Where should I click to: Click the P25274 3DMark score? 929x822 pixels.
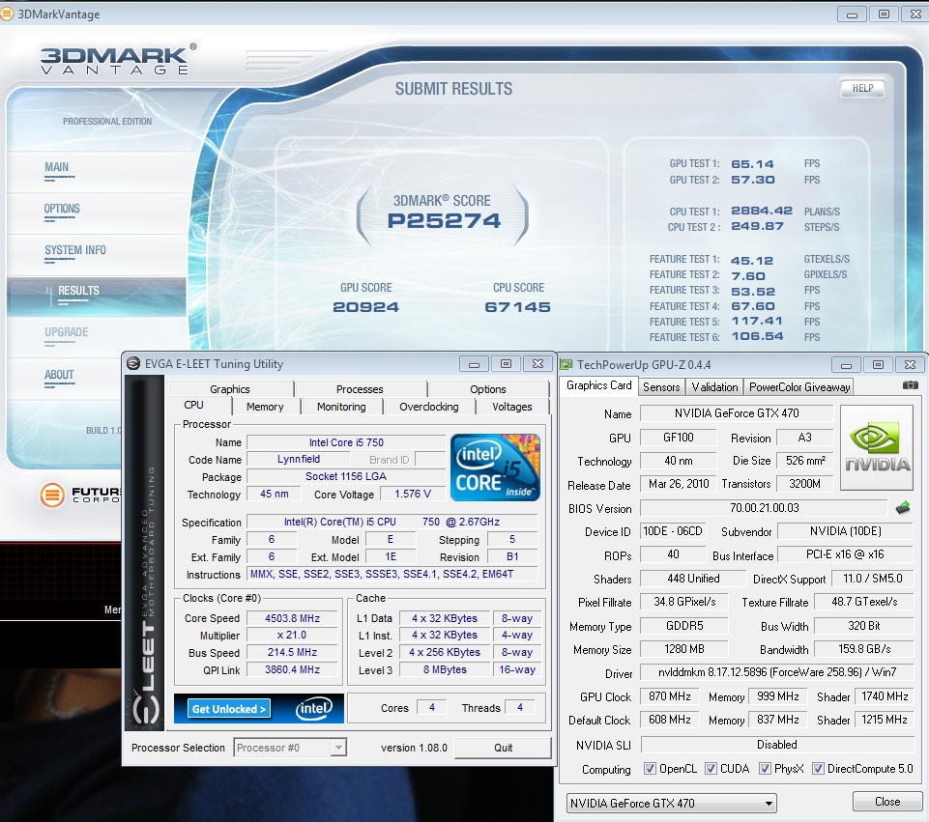tap(444, 221)
